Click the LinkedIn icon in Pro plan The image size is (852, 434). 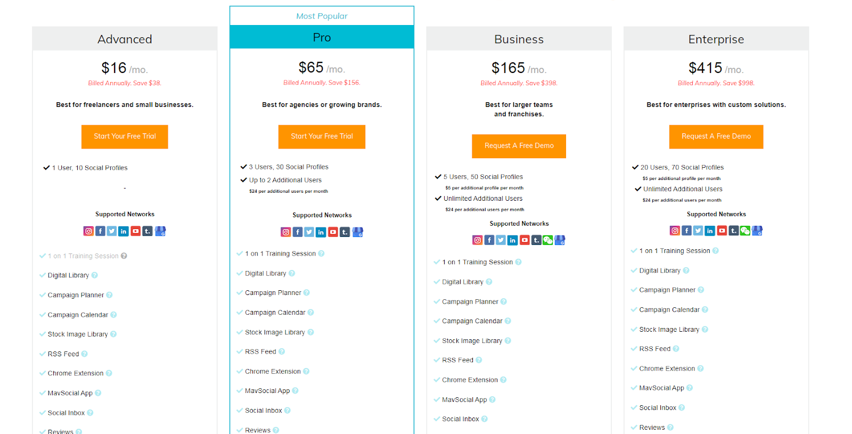point(321,232)
